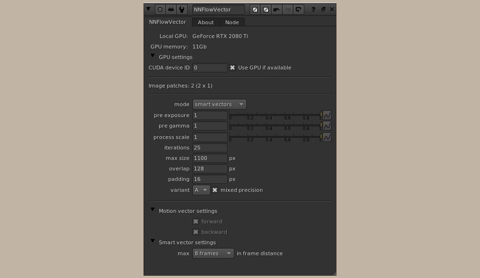Image resolution: width=480 pixels, height=278 pixels.
Task: Open the About tab
Action: (x=206, y=22)
